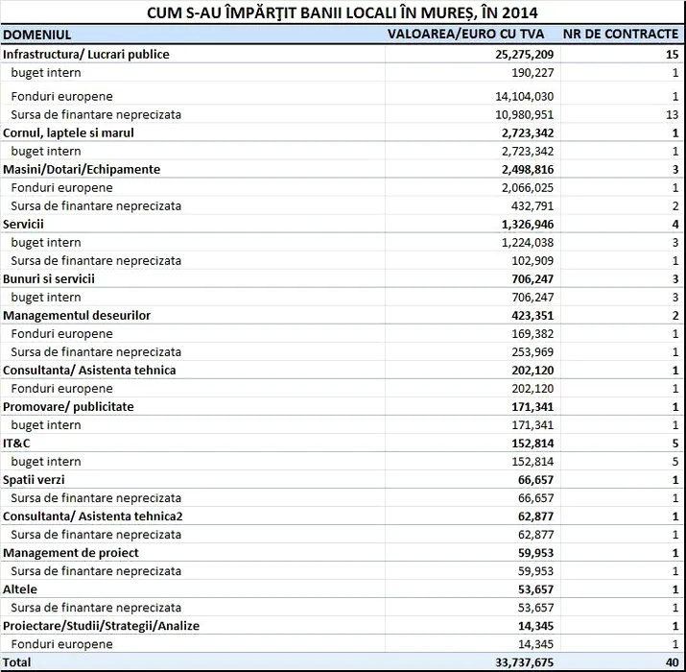
Task: Select the IT&C category row label
Action: pos(18,443)
